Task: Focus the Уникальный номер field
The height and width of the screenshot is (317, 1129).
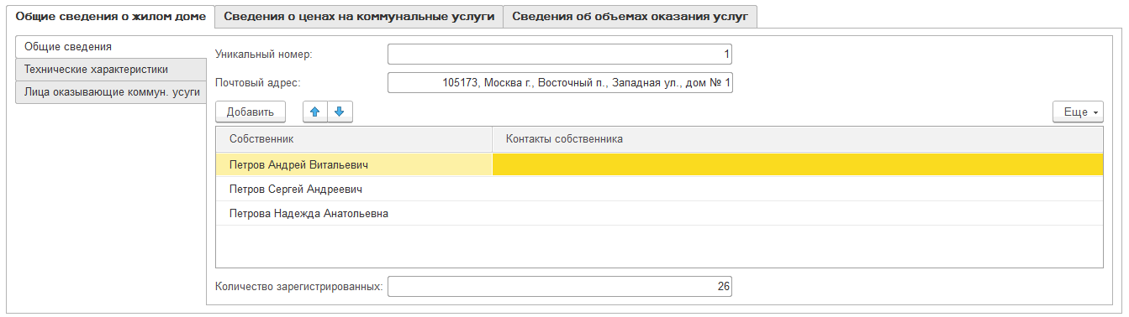Action: coord(560,55)
